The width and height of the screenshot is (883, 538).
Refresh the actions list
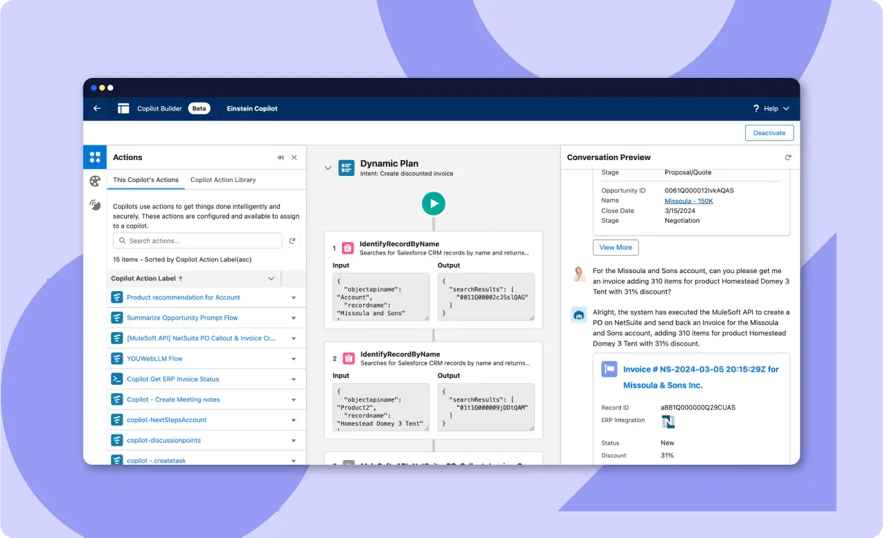[x=292, y=241]
